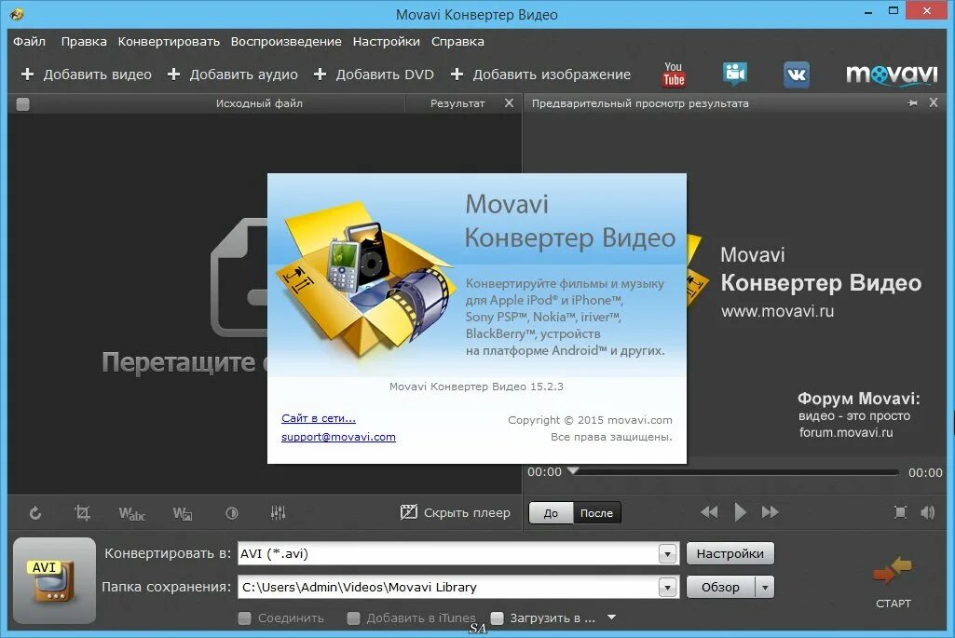The image size is (955, 638).
Task: Expand the Конвертировать в format dropdown
Action: (x=667, y=554)
